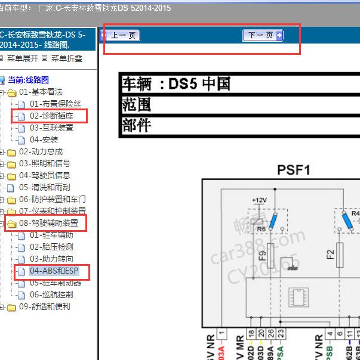
Task: Select 02-动力总成 label
Action: tap(41, 151)
